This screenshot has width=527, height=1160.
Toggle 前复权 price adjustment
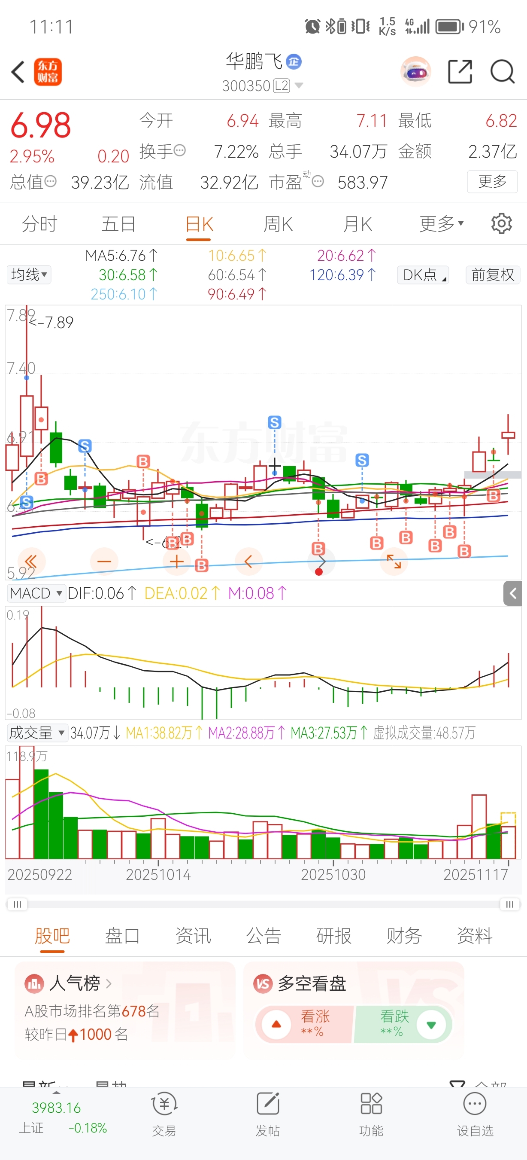click(493, 275)
